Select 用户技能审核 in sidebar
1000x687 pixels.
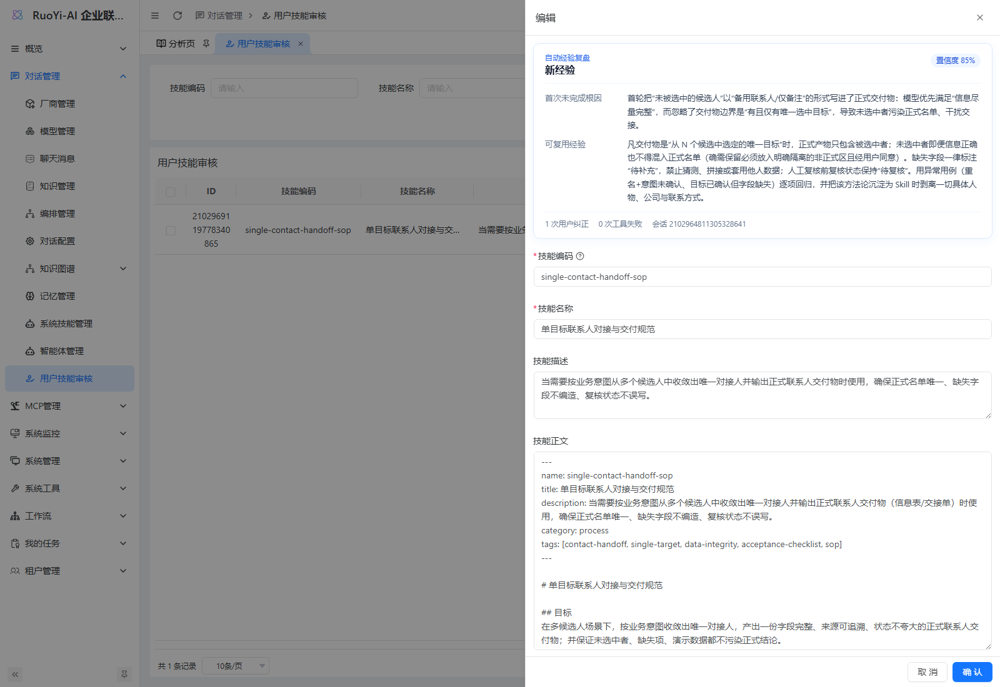click(x=69, y=378)
